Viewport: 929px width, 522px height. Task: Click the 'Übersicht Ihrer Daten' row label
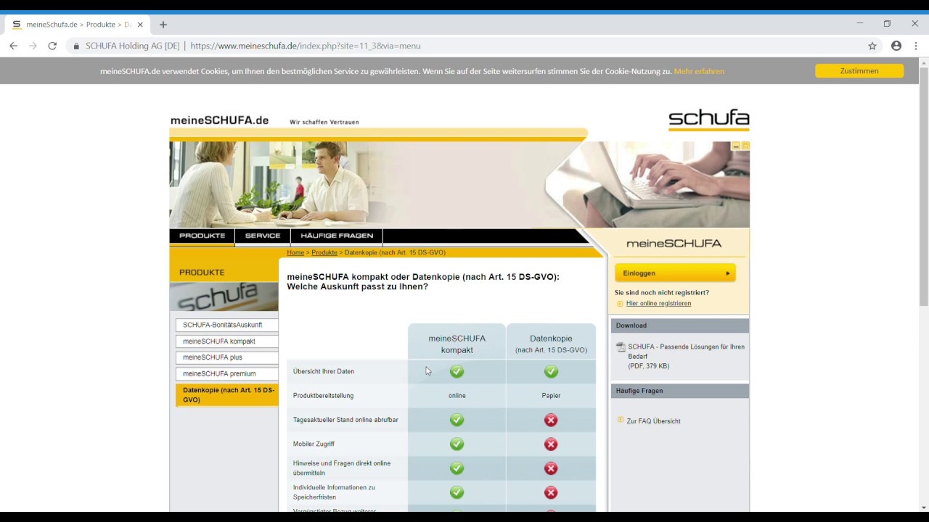324,372
